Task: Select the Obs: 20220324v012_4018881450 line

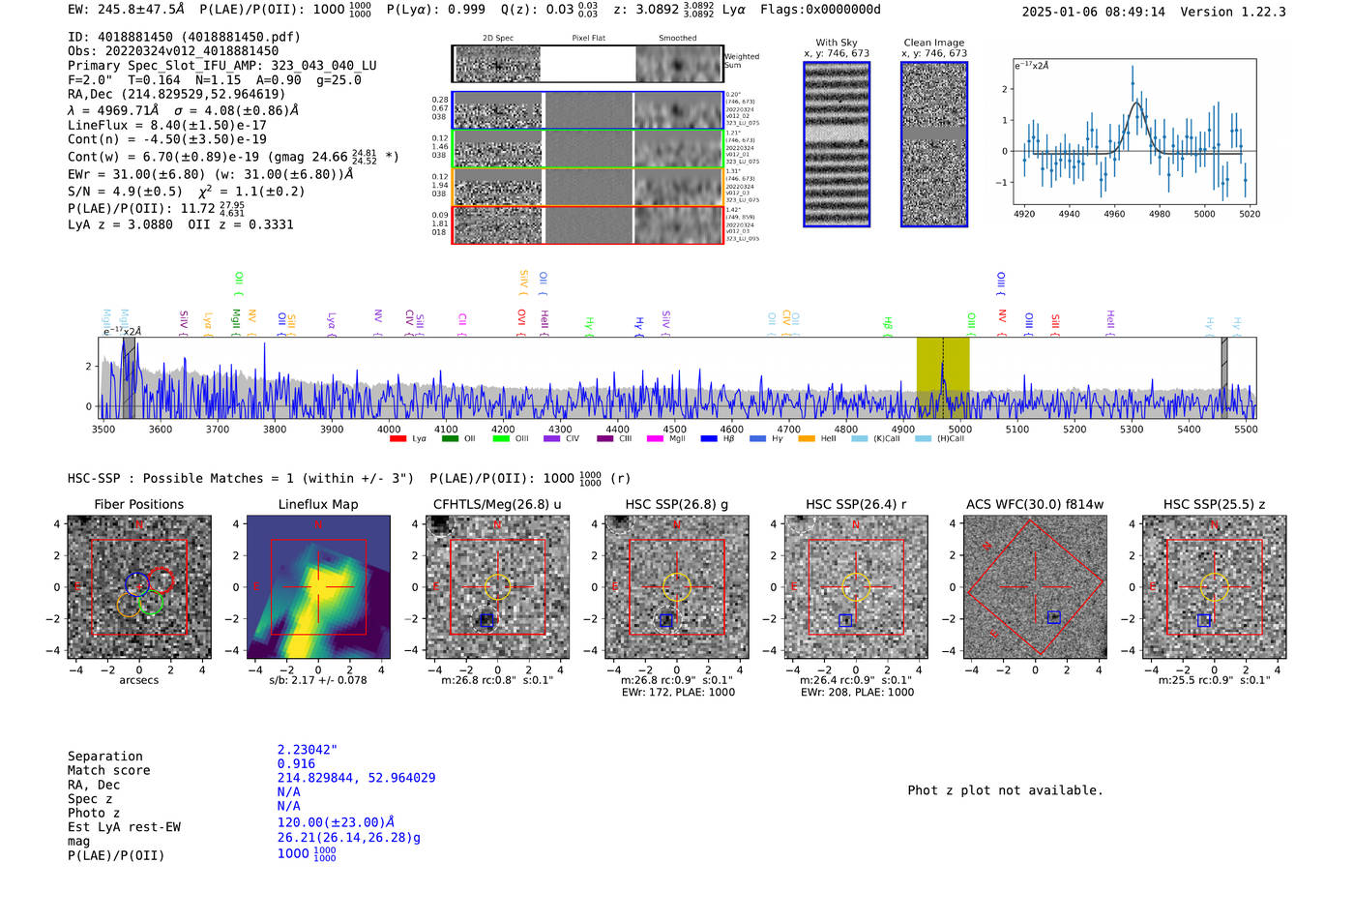Action: coord(173,51)
